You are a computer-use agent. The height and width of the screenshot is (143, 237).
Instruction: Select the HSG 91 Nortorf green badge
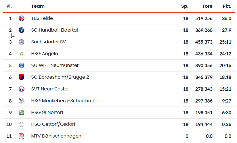pyautogui.click(x=22, y=113)
